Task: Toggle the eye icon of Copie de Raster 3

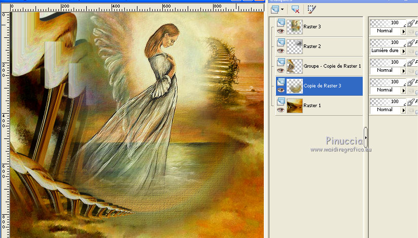Action: [281, 90]
